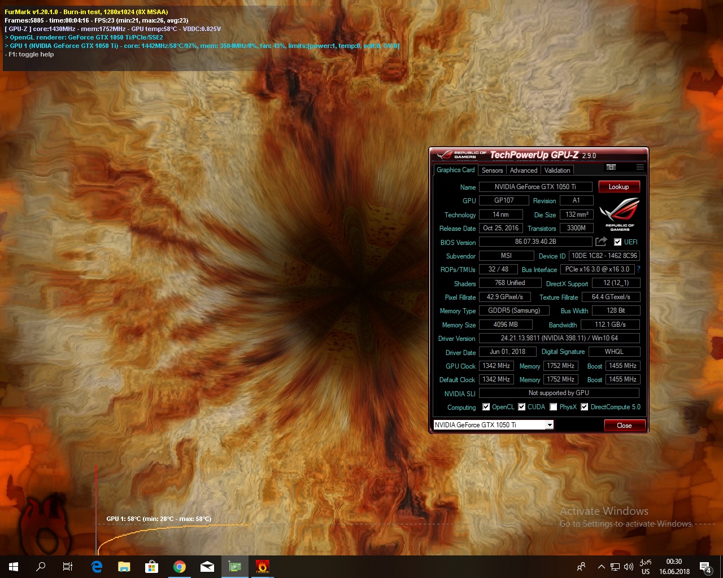The width and height of the screenshot is (723, 578).
Task: Open the GPU-Z hamburger menu
Action: (640, 167)
